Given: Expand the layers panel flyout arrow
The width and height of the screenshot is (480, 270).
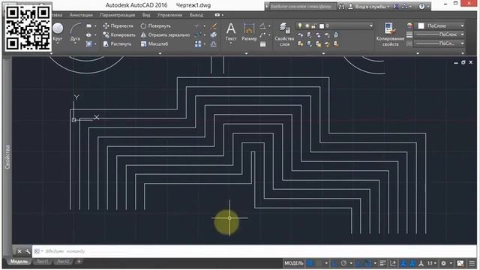Looking at the screenshot, I should [x=323, y=53].
